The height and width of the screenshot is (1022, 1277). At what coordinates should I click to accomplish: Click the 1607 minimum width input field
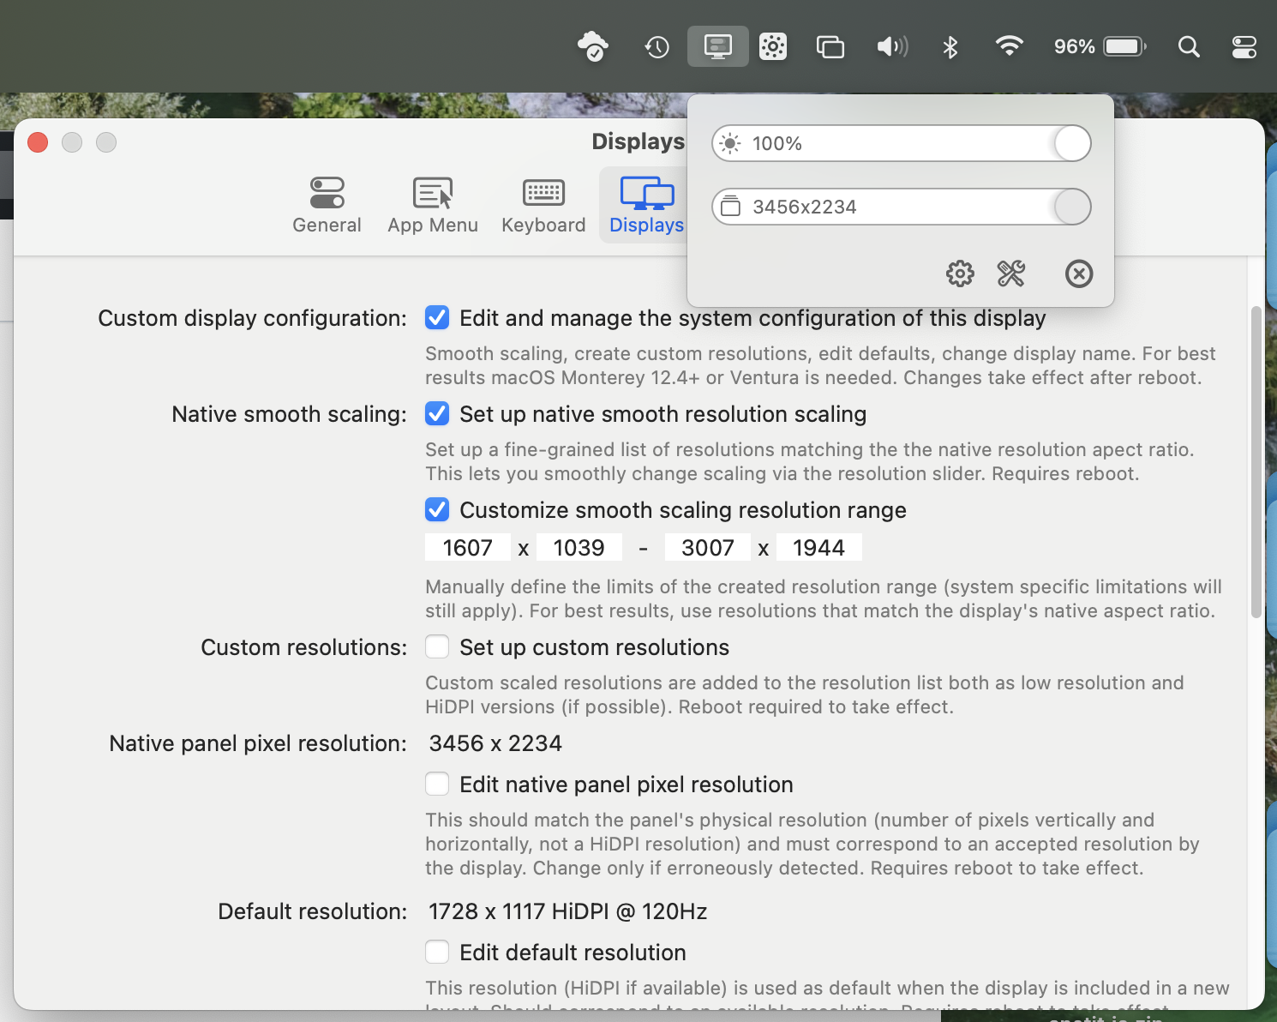point(468,546)
